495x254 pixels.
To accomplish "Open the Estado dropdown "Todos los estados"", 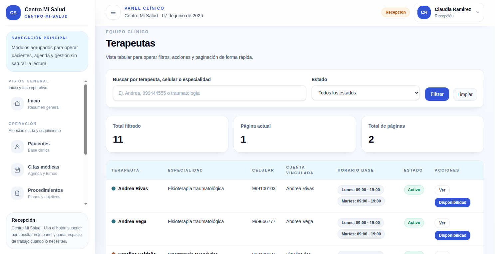I will [x=366, y=93].
